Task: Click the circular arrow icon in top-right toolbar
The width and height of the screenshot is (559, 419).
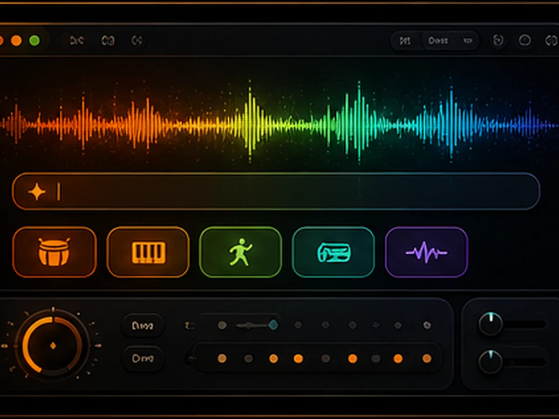Action: point(498,41)
